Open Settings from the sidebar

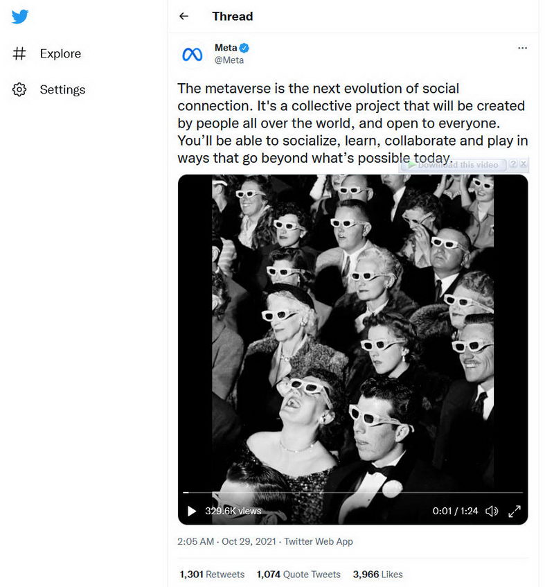(62, 89)
